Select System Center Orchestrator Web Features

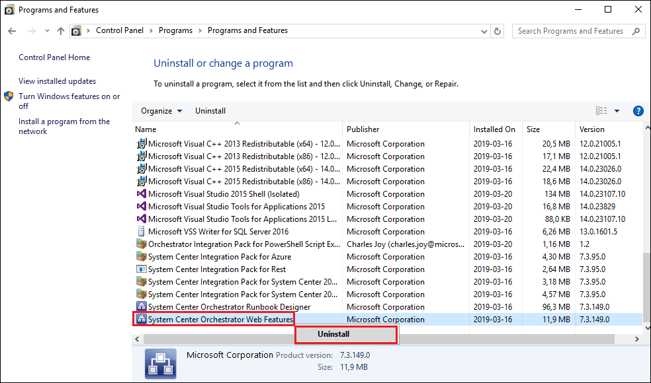click(x=220, y=320)
